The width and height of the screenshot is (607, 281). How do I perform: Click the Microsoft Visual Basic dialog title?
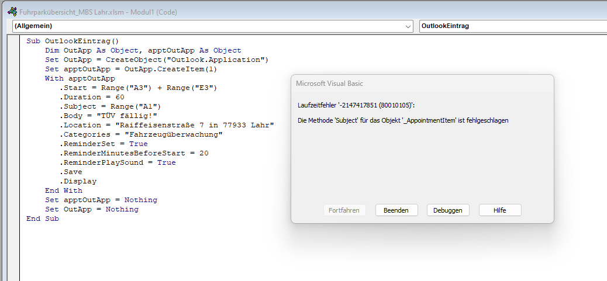(329, 84)
